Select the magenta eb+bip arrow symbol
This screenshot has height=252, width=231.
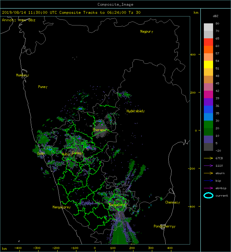point(208,188)
